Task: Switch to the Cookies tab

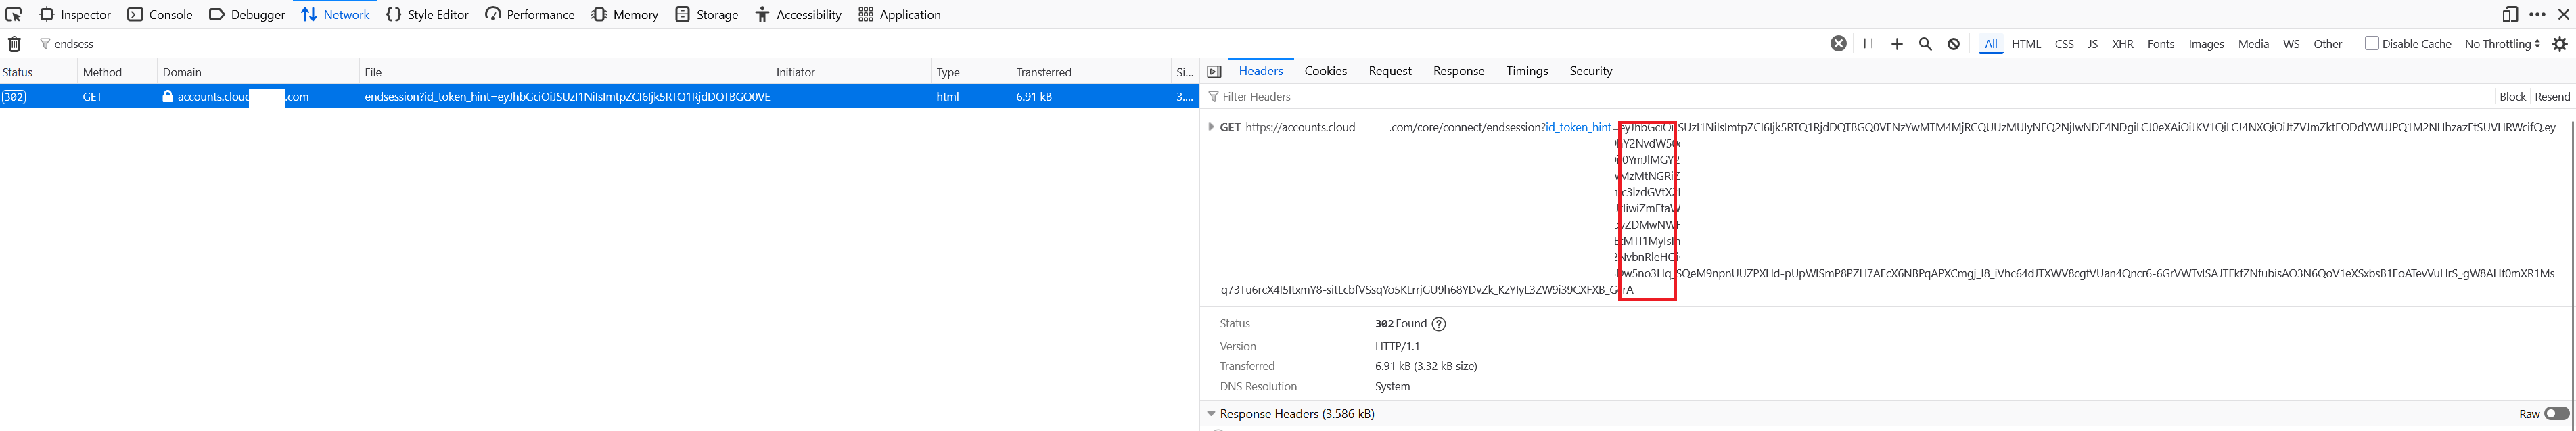Action: 1325,71
